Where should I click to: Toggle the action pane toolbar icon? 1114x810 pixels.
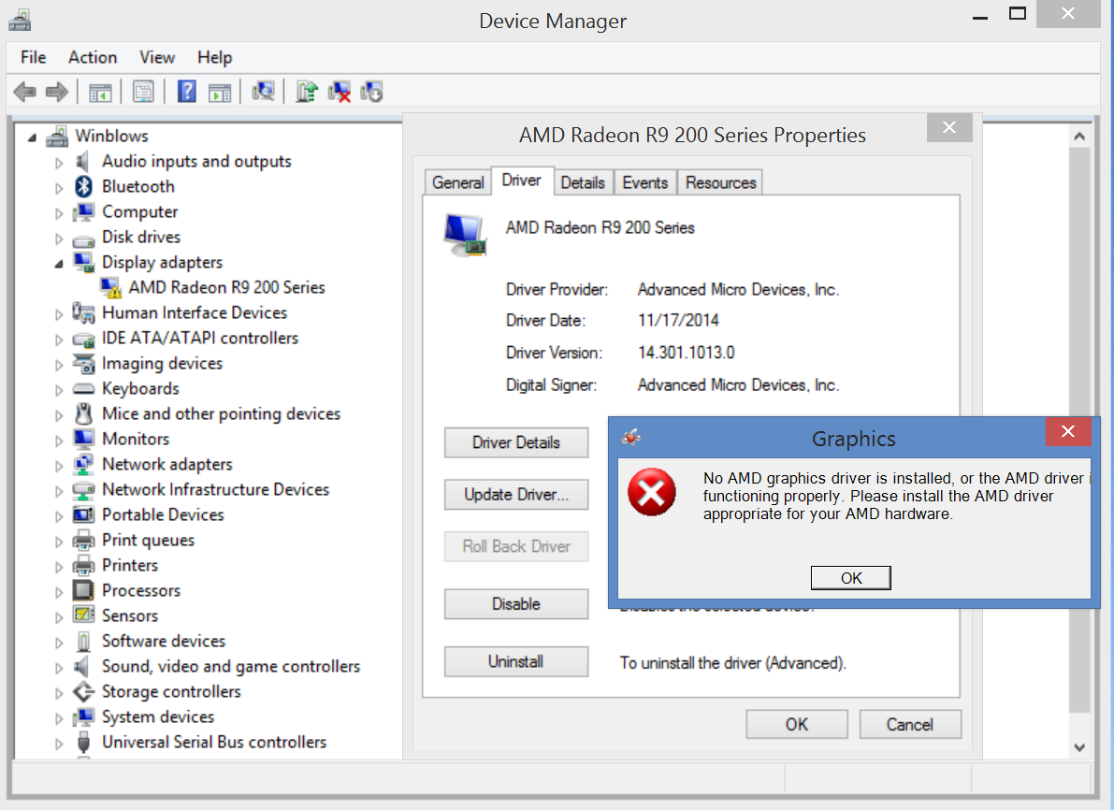(220, 93)
